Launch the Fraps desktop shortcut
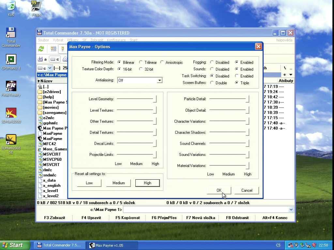This screenshot has width=334, height=250. (36, 8)
